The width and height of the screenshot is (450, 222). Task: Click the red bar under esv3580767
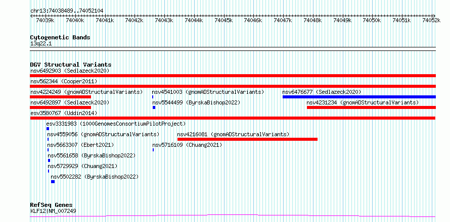[233, 118]
